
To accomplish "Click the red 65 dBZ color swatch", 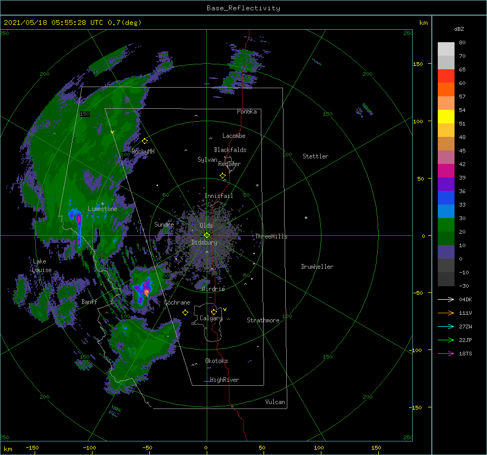I will tap(446, 76).
